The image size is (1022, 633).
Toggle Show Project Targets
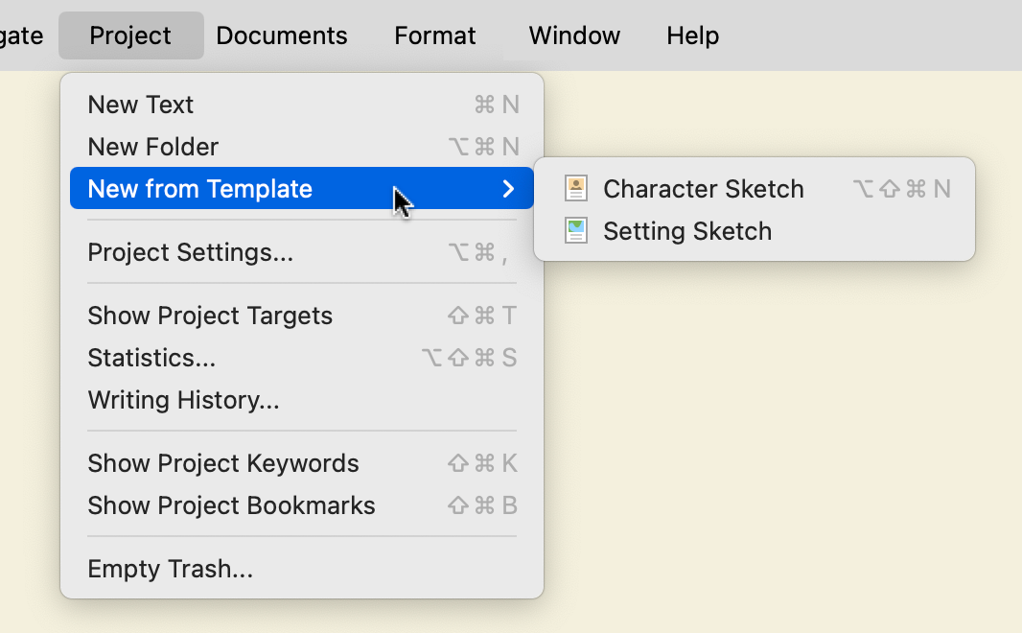tap(210, 316)
